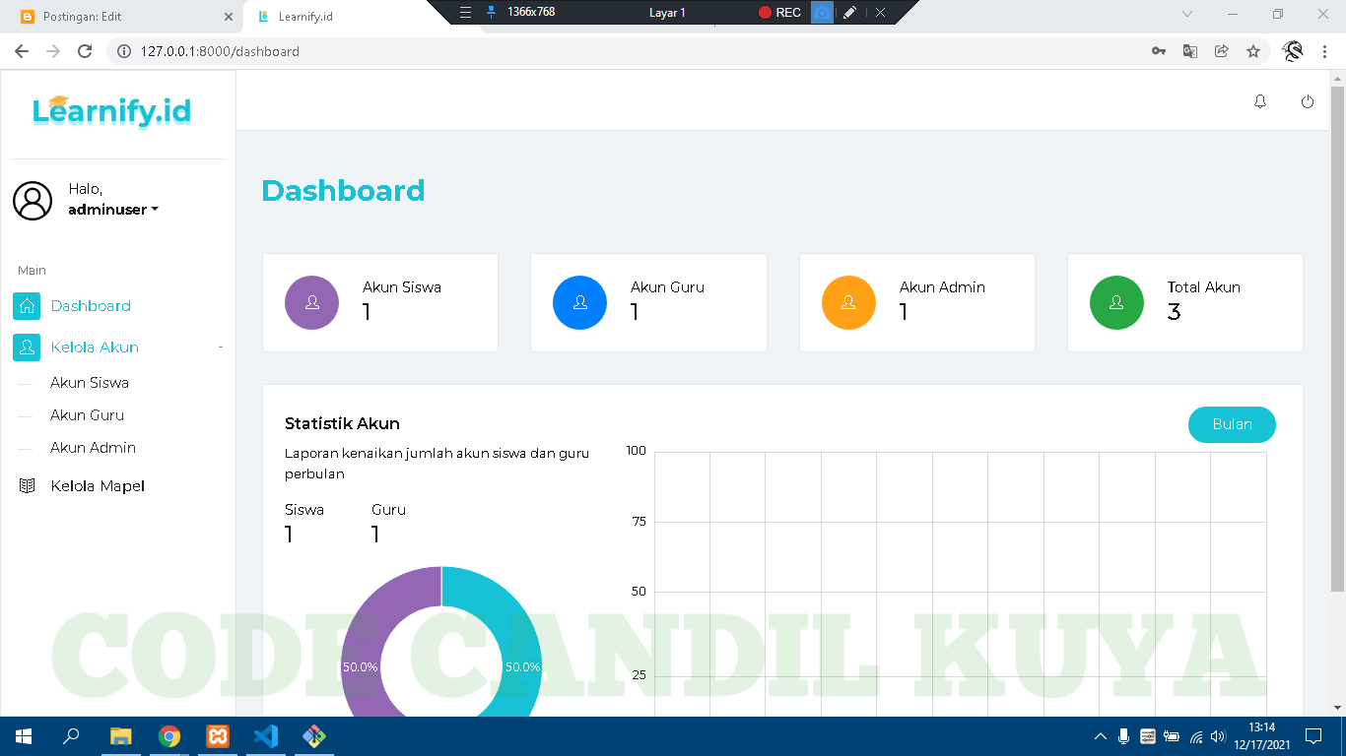Click the green Total Akun circle icon
This screenshot has height=756, width=1346.
tap(1116, 302)
